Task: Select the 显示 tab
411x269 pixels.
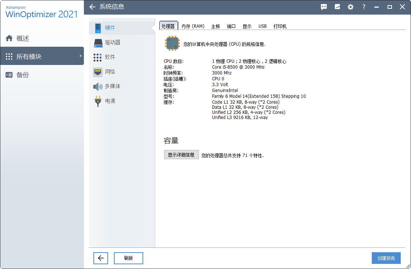Action: [x=247, y=26]
